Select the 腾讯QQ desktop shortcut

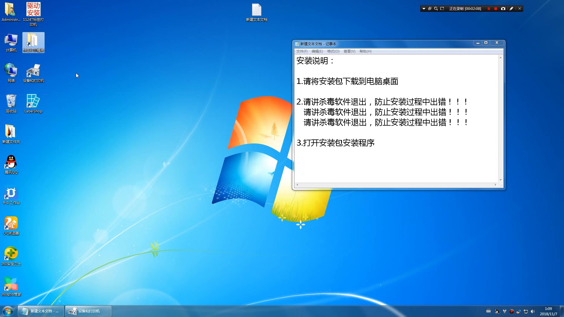[11, 165]
